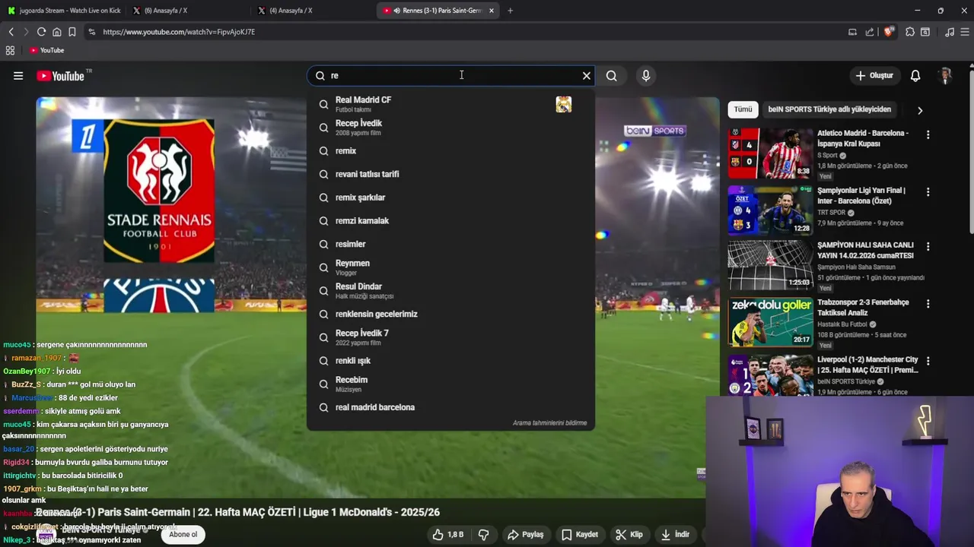Go to the browser home page
This screenshot has height=547, width=974.
tap(56, 32)
